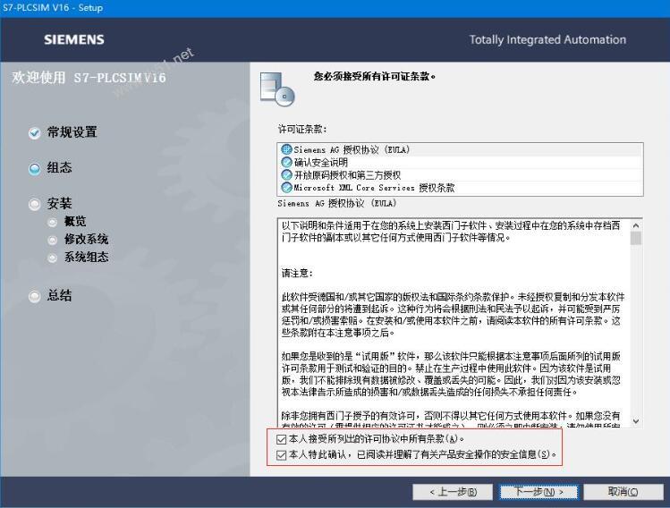The image size is (670, 508).
Task: Continue with 下一步(N) button
Action: click(x=539, y=492)
